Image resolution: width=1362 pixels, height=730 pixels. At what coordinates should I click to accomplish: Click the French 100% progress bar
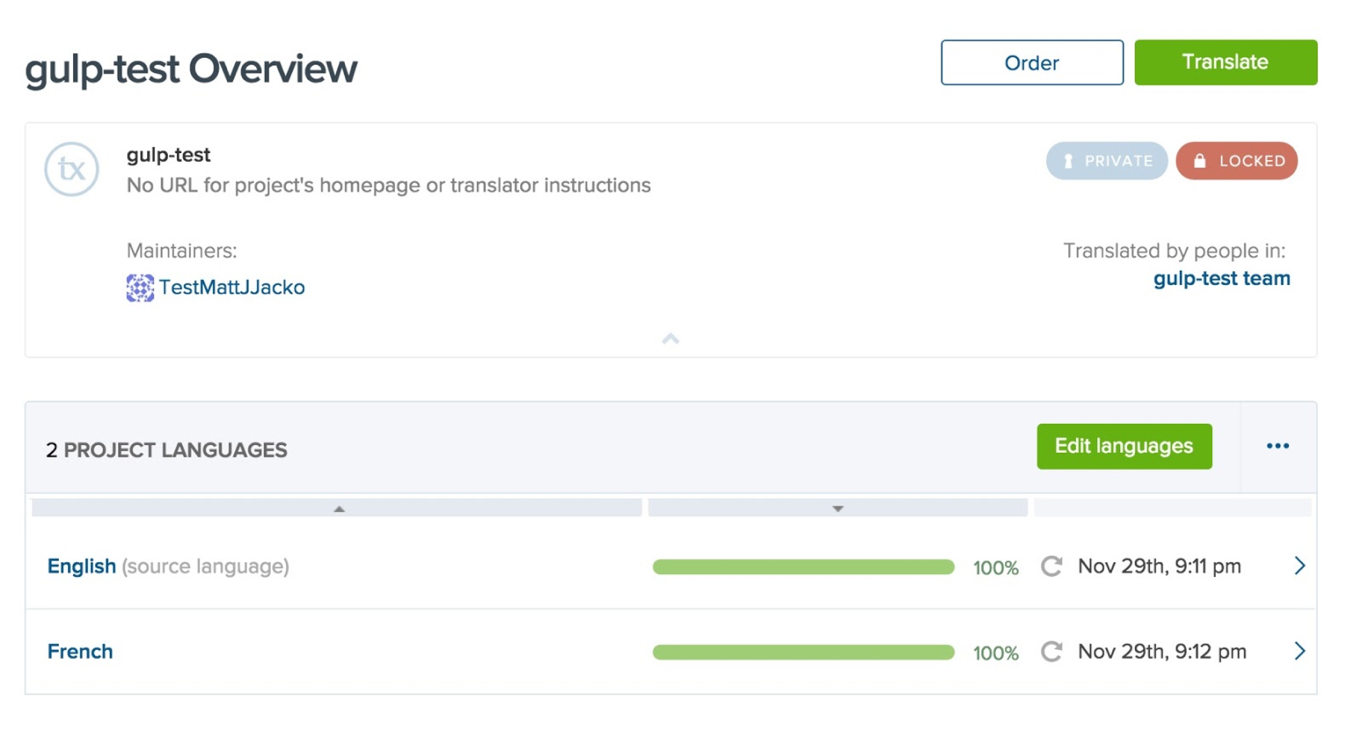click(803, 652)
